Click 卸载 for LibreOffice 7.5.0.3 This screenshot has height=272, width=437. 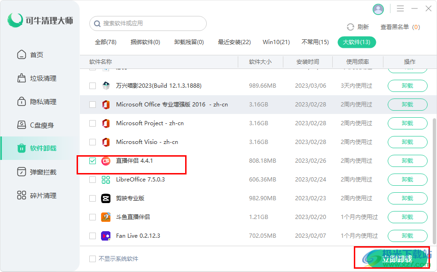(407, 180)
